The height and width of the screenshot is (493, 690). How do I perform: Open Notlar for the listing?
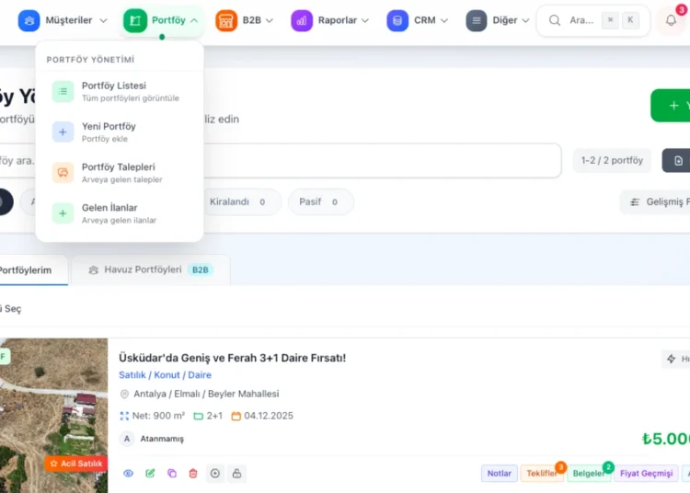tap(499, 474)
